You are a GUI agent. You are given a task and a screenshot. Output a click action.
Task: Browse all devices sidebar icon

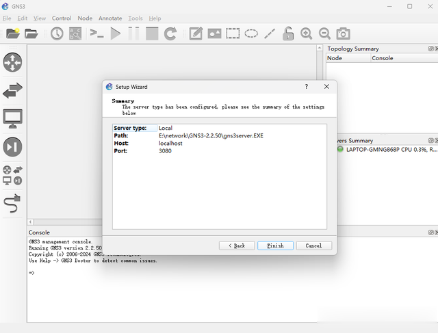[x=12, y=175]
